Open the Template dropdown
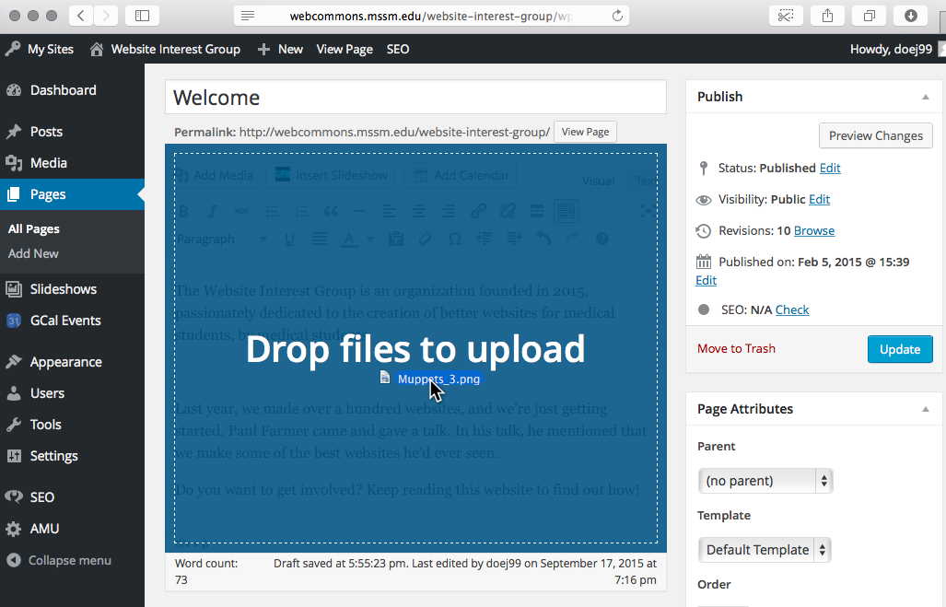Image resolution: width=946 pixels, height=607 pixels. [765, 550]
